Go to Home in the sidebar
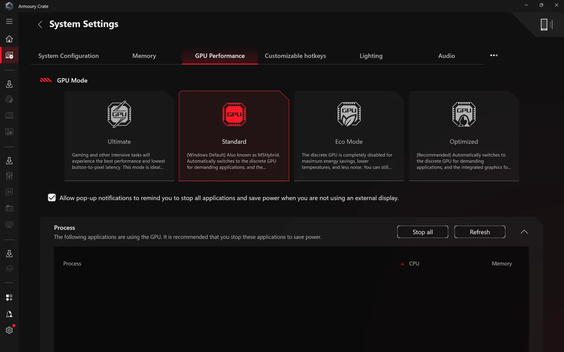 9,39
